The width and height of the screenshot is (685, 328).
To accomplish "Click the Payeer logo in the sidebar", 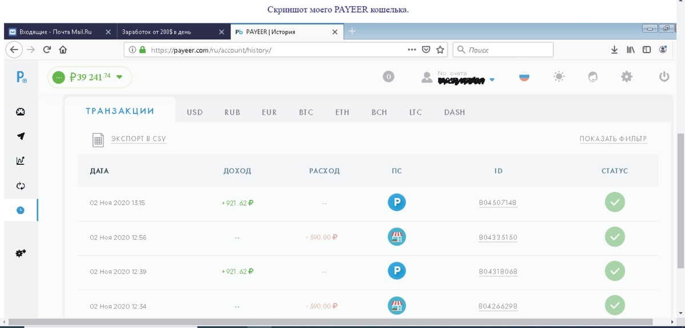I will [21, 76].
